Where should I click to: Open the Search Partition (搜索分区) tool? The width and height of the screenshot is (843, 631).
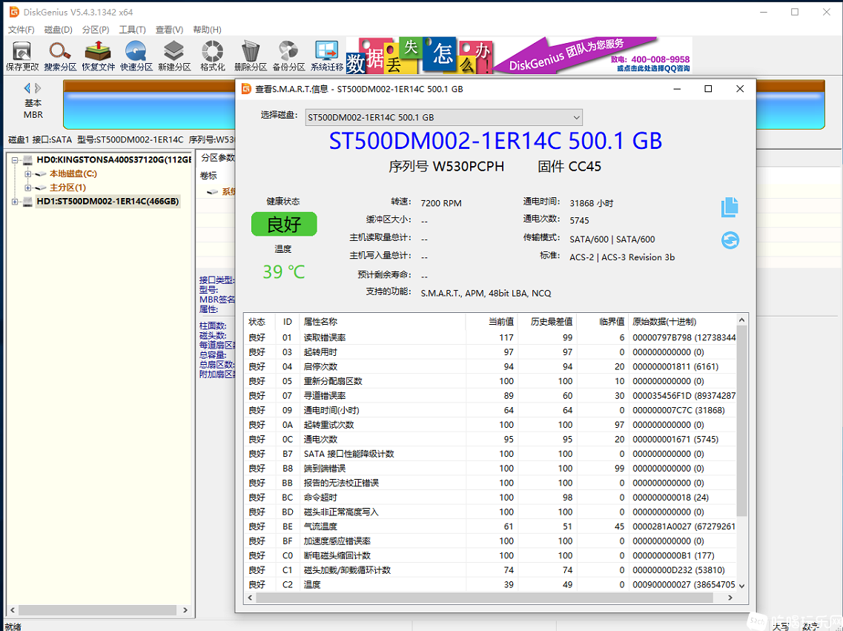[60, 56]
